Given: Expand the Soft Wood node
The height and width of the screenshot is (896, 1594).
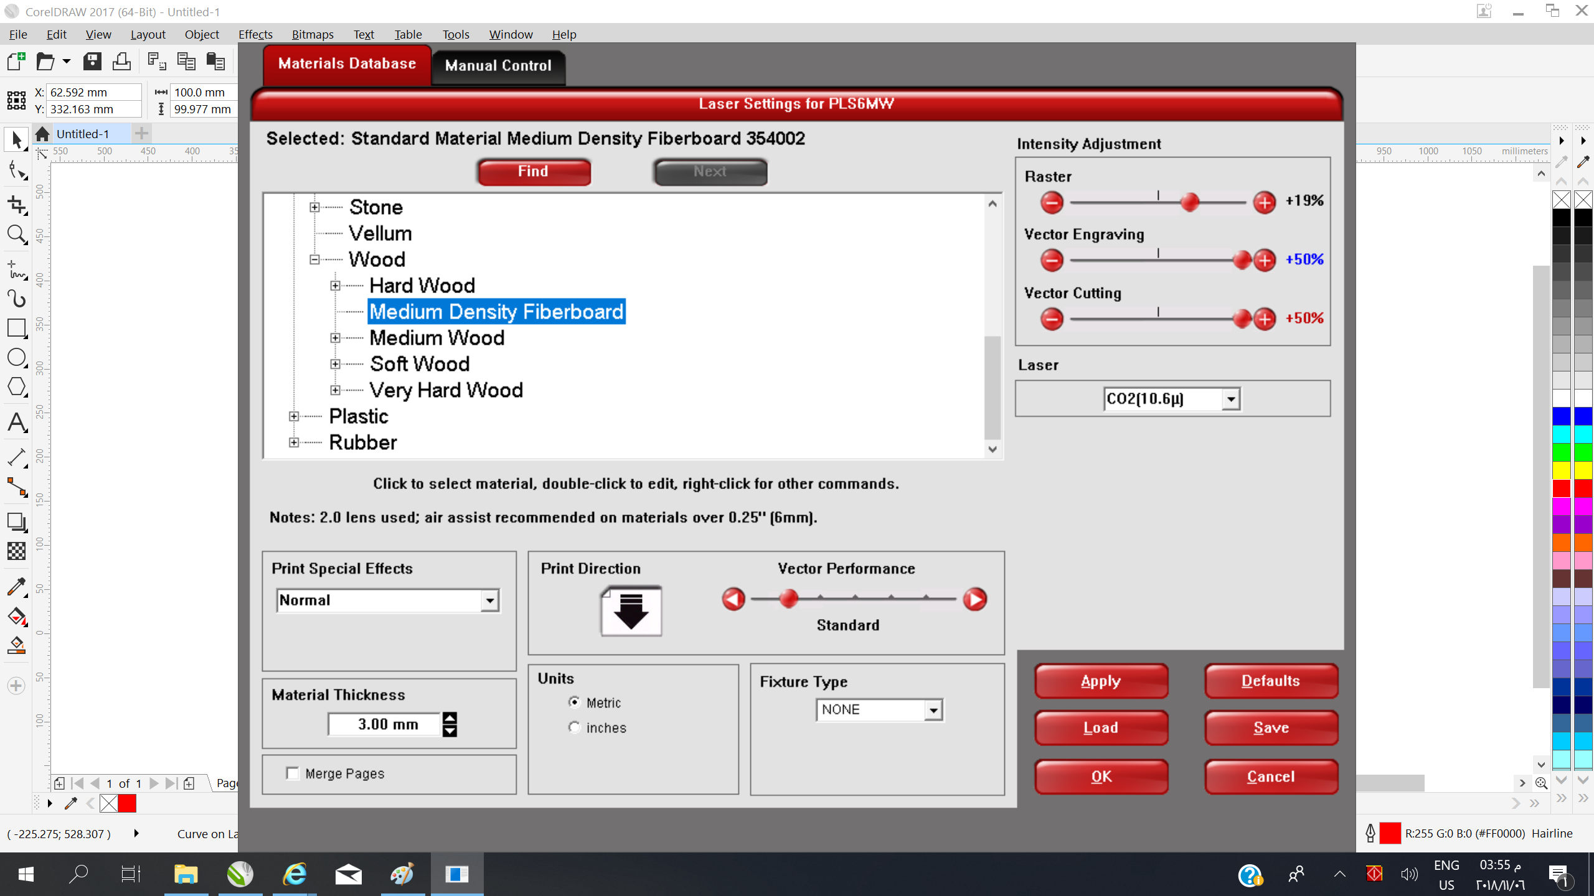Looking at the screenshot, I should [x=335, y=364].
